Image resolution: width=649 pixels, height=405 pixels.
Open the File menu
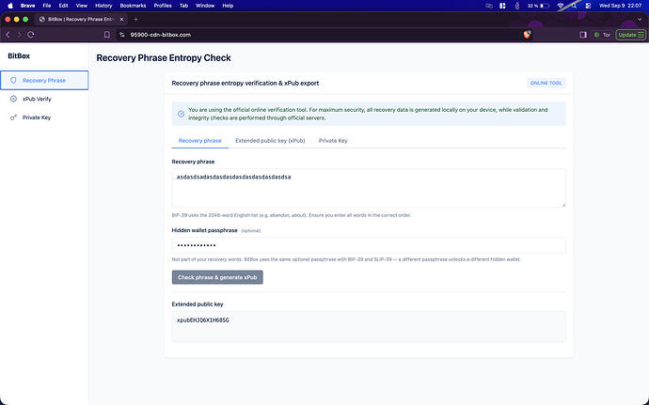tap(47, 6)
